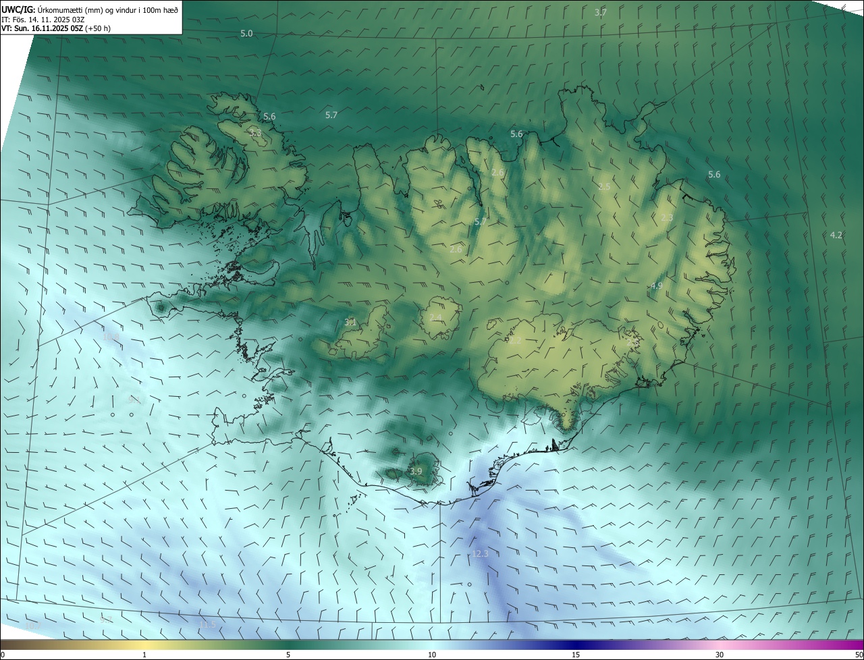Pick the brown start of the colorbar at 0
This screenshot has width=864, height=660.
point(4,644)
